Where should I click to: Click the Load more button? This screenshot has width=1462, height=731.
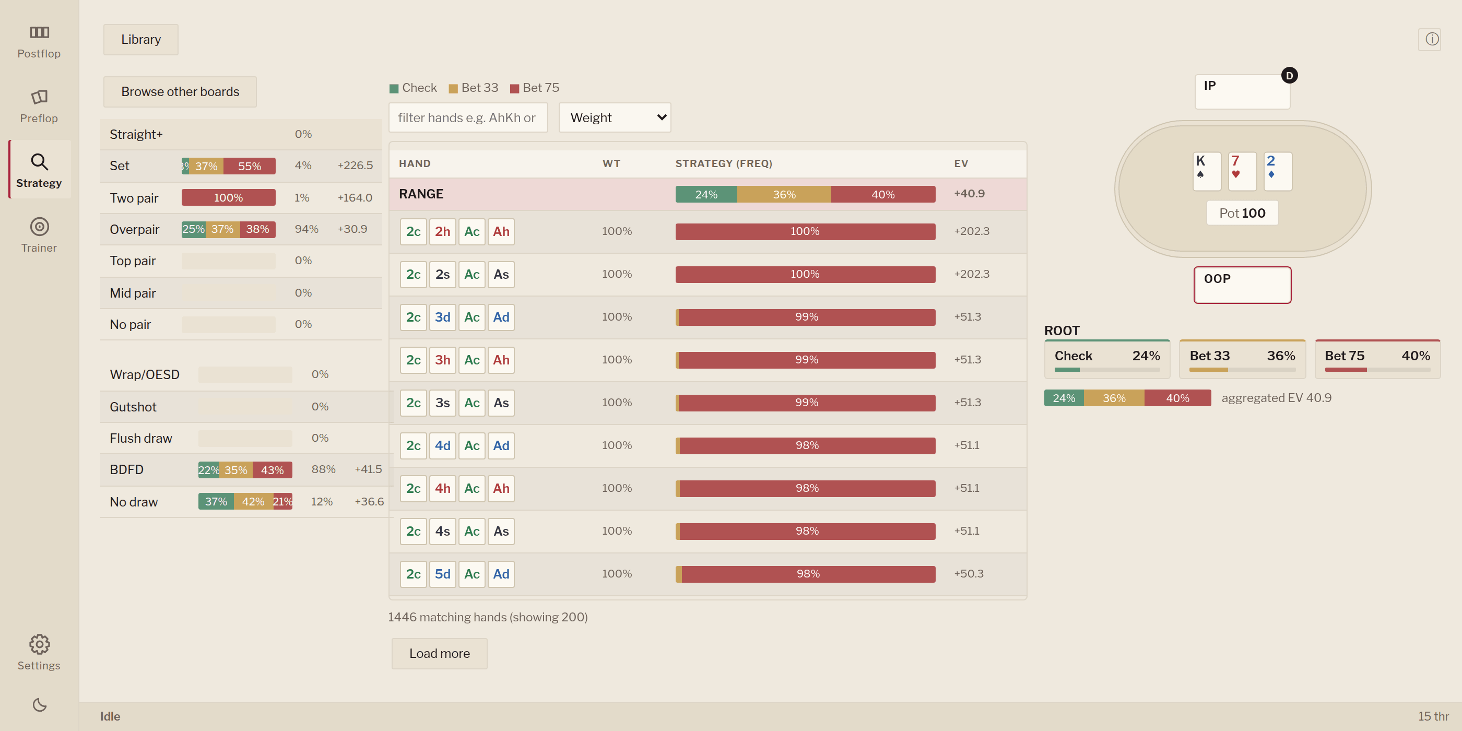[439, 653]
